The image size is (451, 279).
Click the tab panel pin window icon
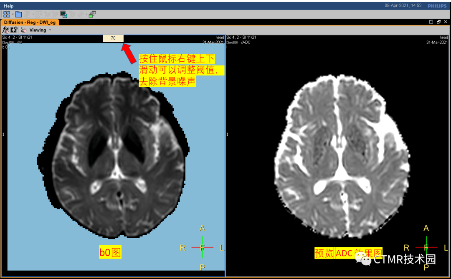pyautogui.click(x=431, y=22)
